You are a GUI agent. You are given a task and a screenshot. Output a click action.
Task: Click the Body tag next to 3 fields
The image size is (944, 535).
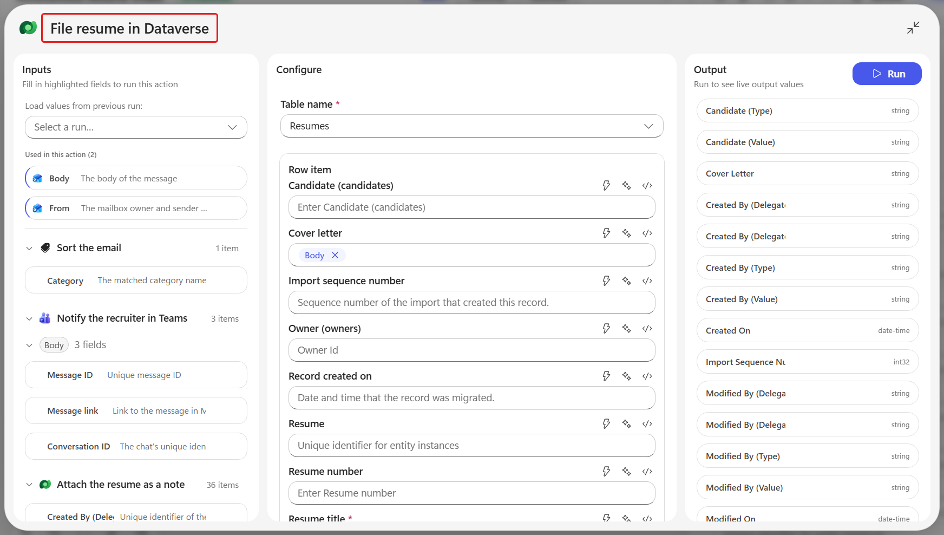54,345
